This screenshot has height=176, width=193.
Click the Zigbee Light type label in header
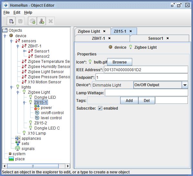coord(145,47)
